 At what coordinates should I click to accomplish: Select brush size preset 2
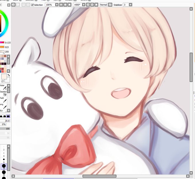click(x=4, y=148)
